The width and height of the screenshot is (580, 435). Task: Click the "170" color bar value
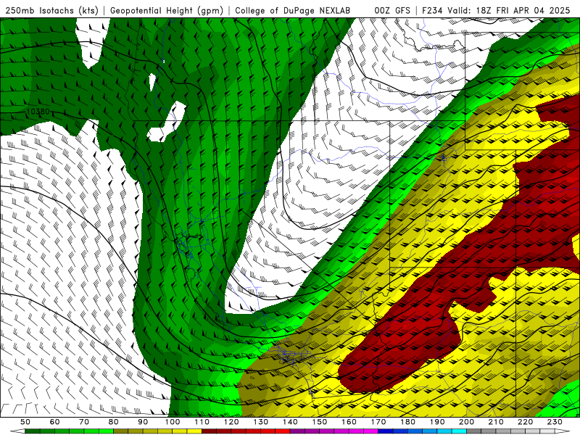click(378, 422)
